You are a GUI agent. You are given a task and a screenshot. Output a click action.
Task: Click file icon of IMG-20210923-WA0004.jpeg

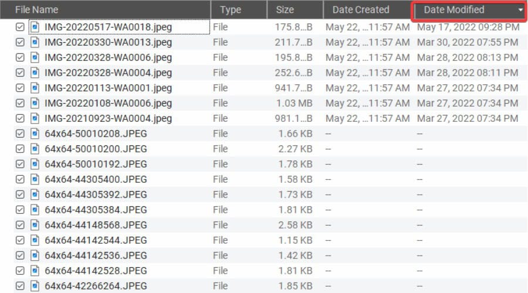pyautogui.click(x=35, y=118)
